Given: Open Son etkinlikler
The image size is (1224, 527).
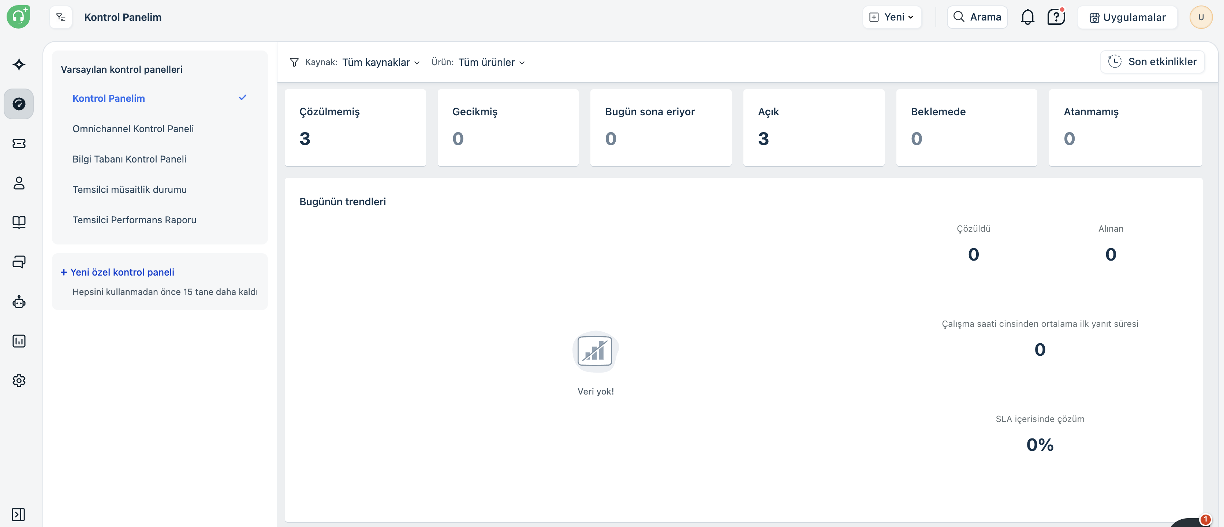Looking at the screenshot, I should click(x=1152, y=62).
